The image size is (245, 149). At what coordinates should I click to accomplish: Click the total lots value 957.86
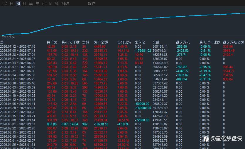point(52,124)
